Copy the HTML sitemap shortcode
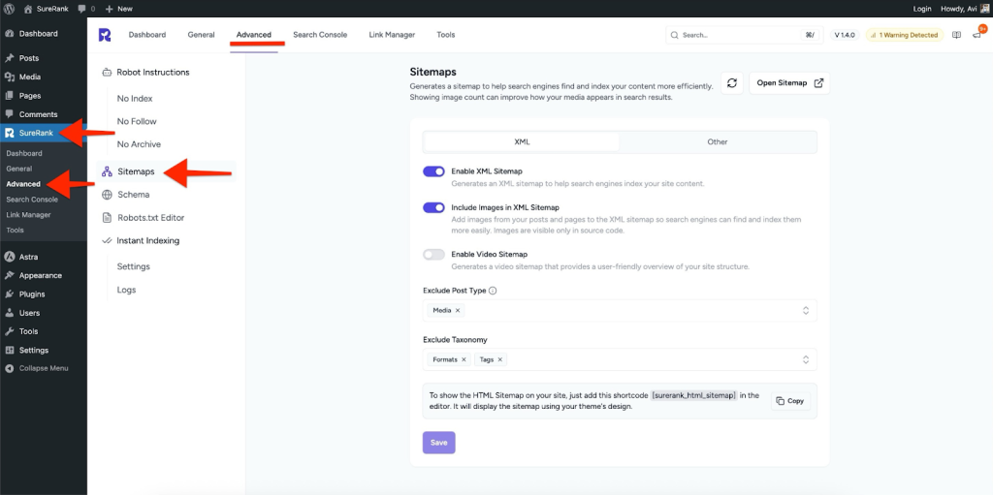Image resolution: width=993 pixels, height=495 pixels. tap(789, 400)
